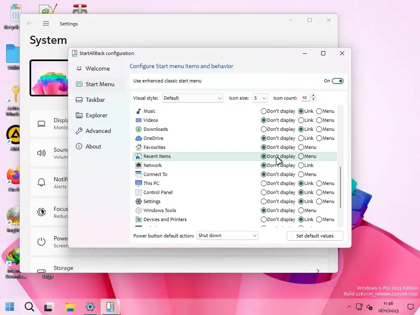Turn off enhanced classic start menu toggle

click(x=338, y=81)
